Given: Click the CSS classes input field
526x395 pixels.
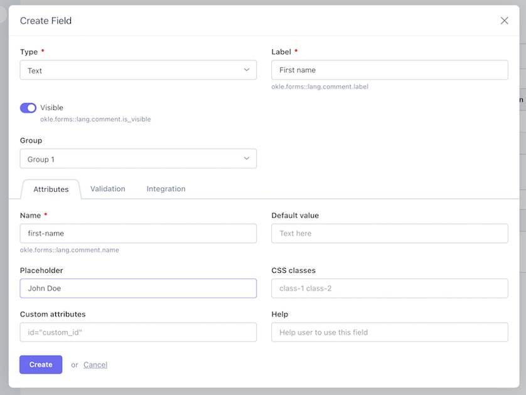Looking at the screenshot, I should pyautogui.click(x=389, y=288).
